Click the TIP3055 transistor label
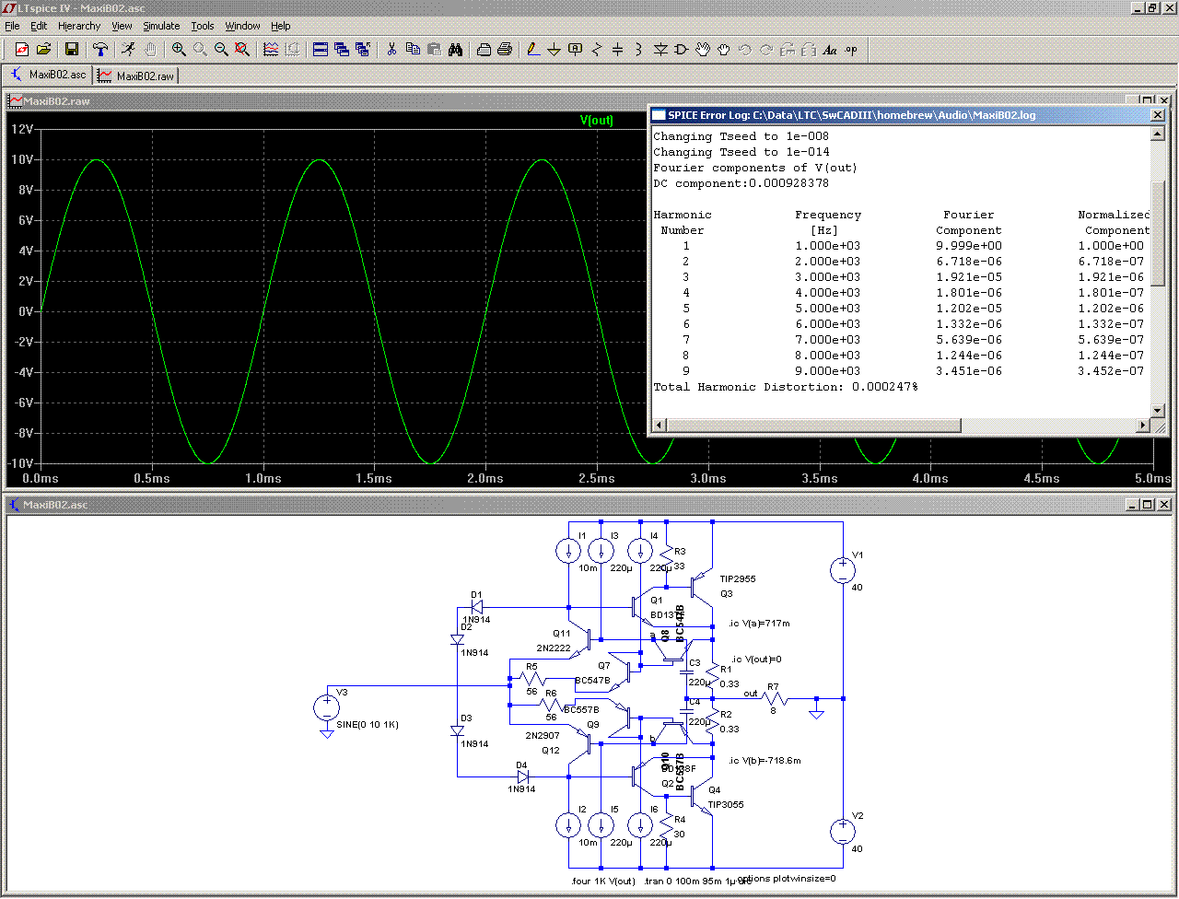The width and height of the screenshot is (1179, 899). pos(726,805)
